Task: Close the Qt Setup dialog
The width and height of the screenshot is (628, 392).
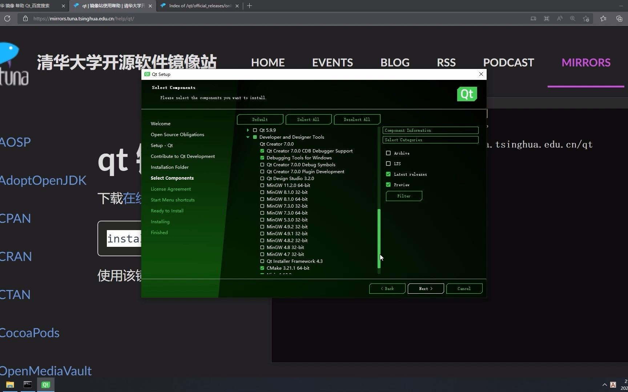Action: (x=481, y=74)
